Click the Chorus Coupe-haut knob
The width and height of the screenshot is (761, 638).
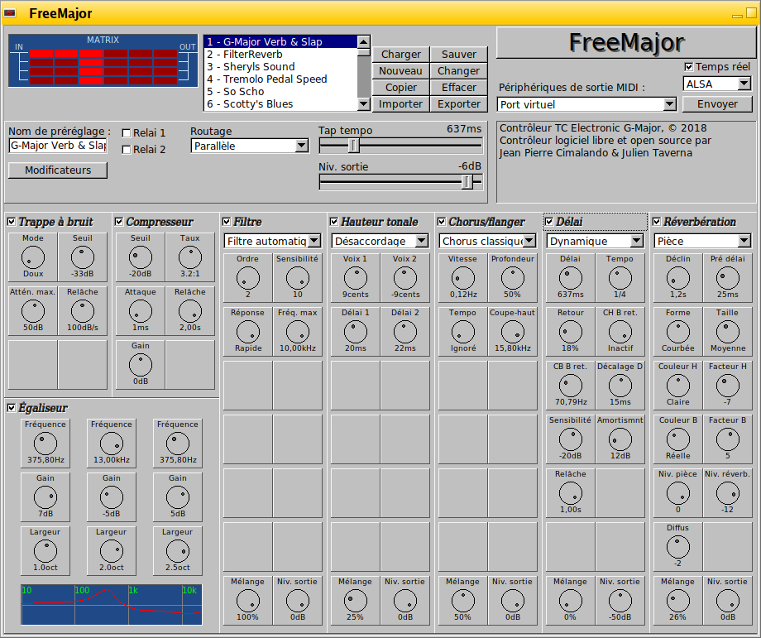click(x=513, y=332)
